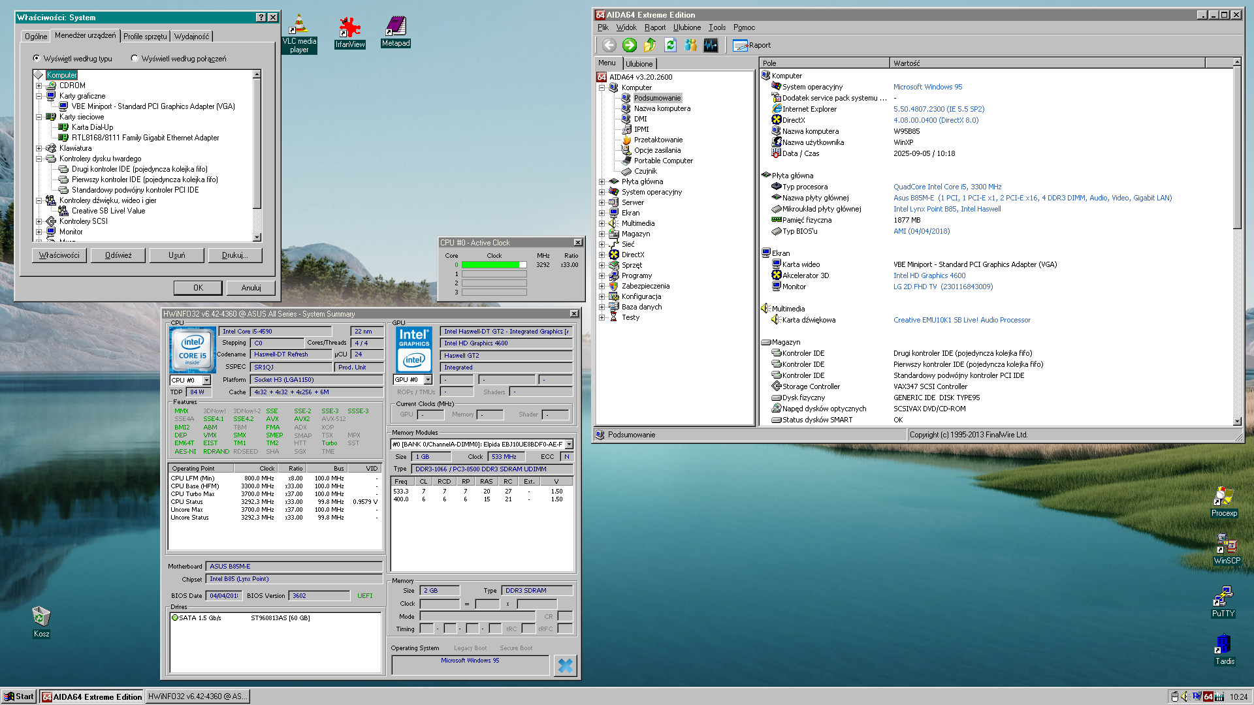
Task: Click Anuluj in the system properties dialog
Action: tap(251, 288)
